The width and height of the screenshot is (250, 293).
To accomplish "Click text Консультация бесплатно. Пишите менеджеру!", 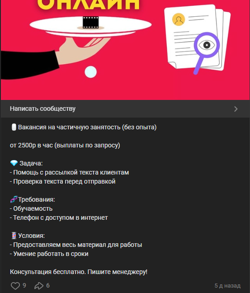I will [79, 272].
